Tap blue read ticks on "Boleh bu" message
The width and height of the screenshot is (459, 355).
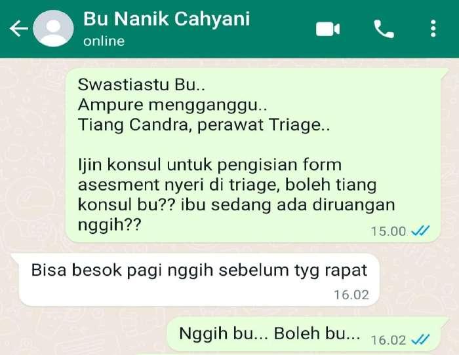(420, 340)
